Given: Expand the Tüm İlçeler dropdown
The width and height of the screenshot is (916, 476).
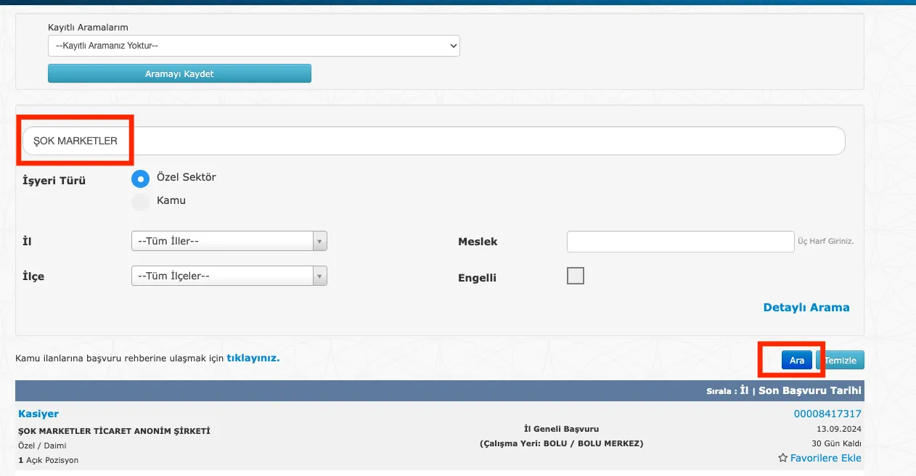Looking at the screenshot, I should [229, 276].
